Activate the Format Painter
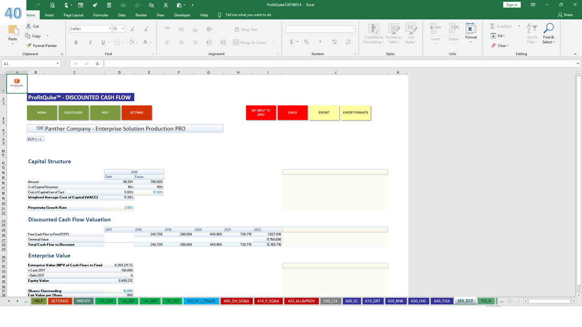This screenshot has height=327, width=582. tap(41, 45)
